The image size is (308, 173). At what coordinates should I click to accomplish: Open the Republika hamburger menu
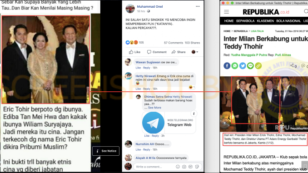click(227, 12)
